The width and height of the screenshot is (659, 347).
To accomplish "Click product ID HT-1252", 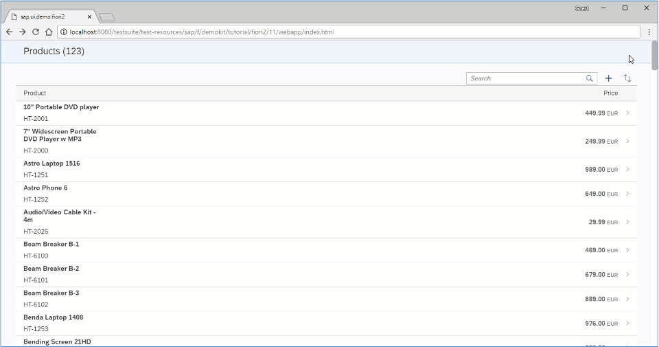I will tap(36, 199).
